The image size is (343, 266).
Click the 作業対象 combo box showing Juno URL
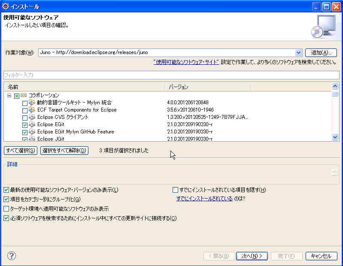pos(170,52)
